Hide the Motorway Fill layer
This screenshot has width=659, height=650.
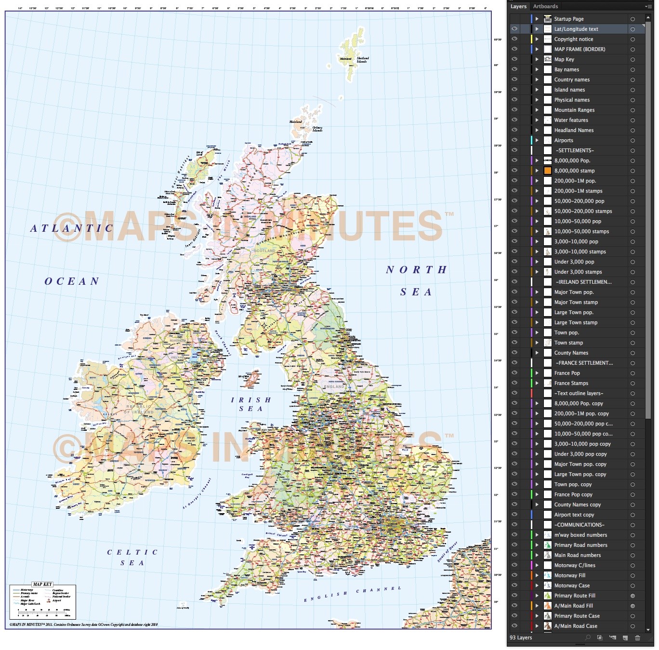point(515,575)
